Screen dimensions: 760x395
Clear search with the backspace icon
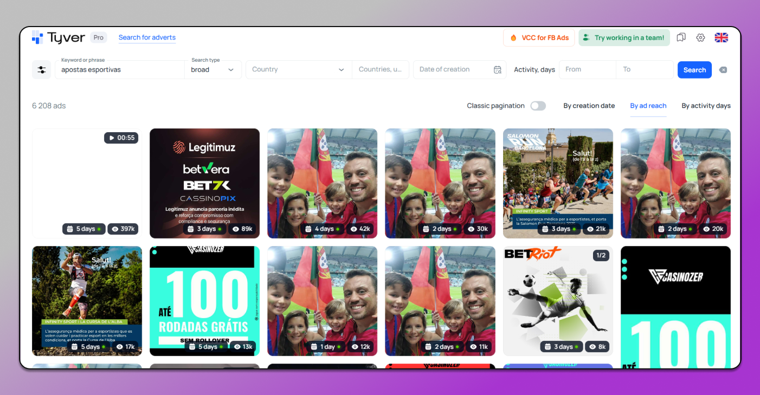coord(723,70)
